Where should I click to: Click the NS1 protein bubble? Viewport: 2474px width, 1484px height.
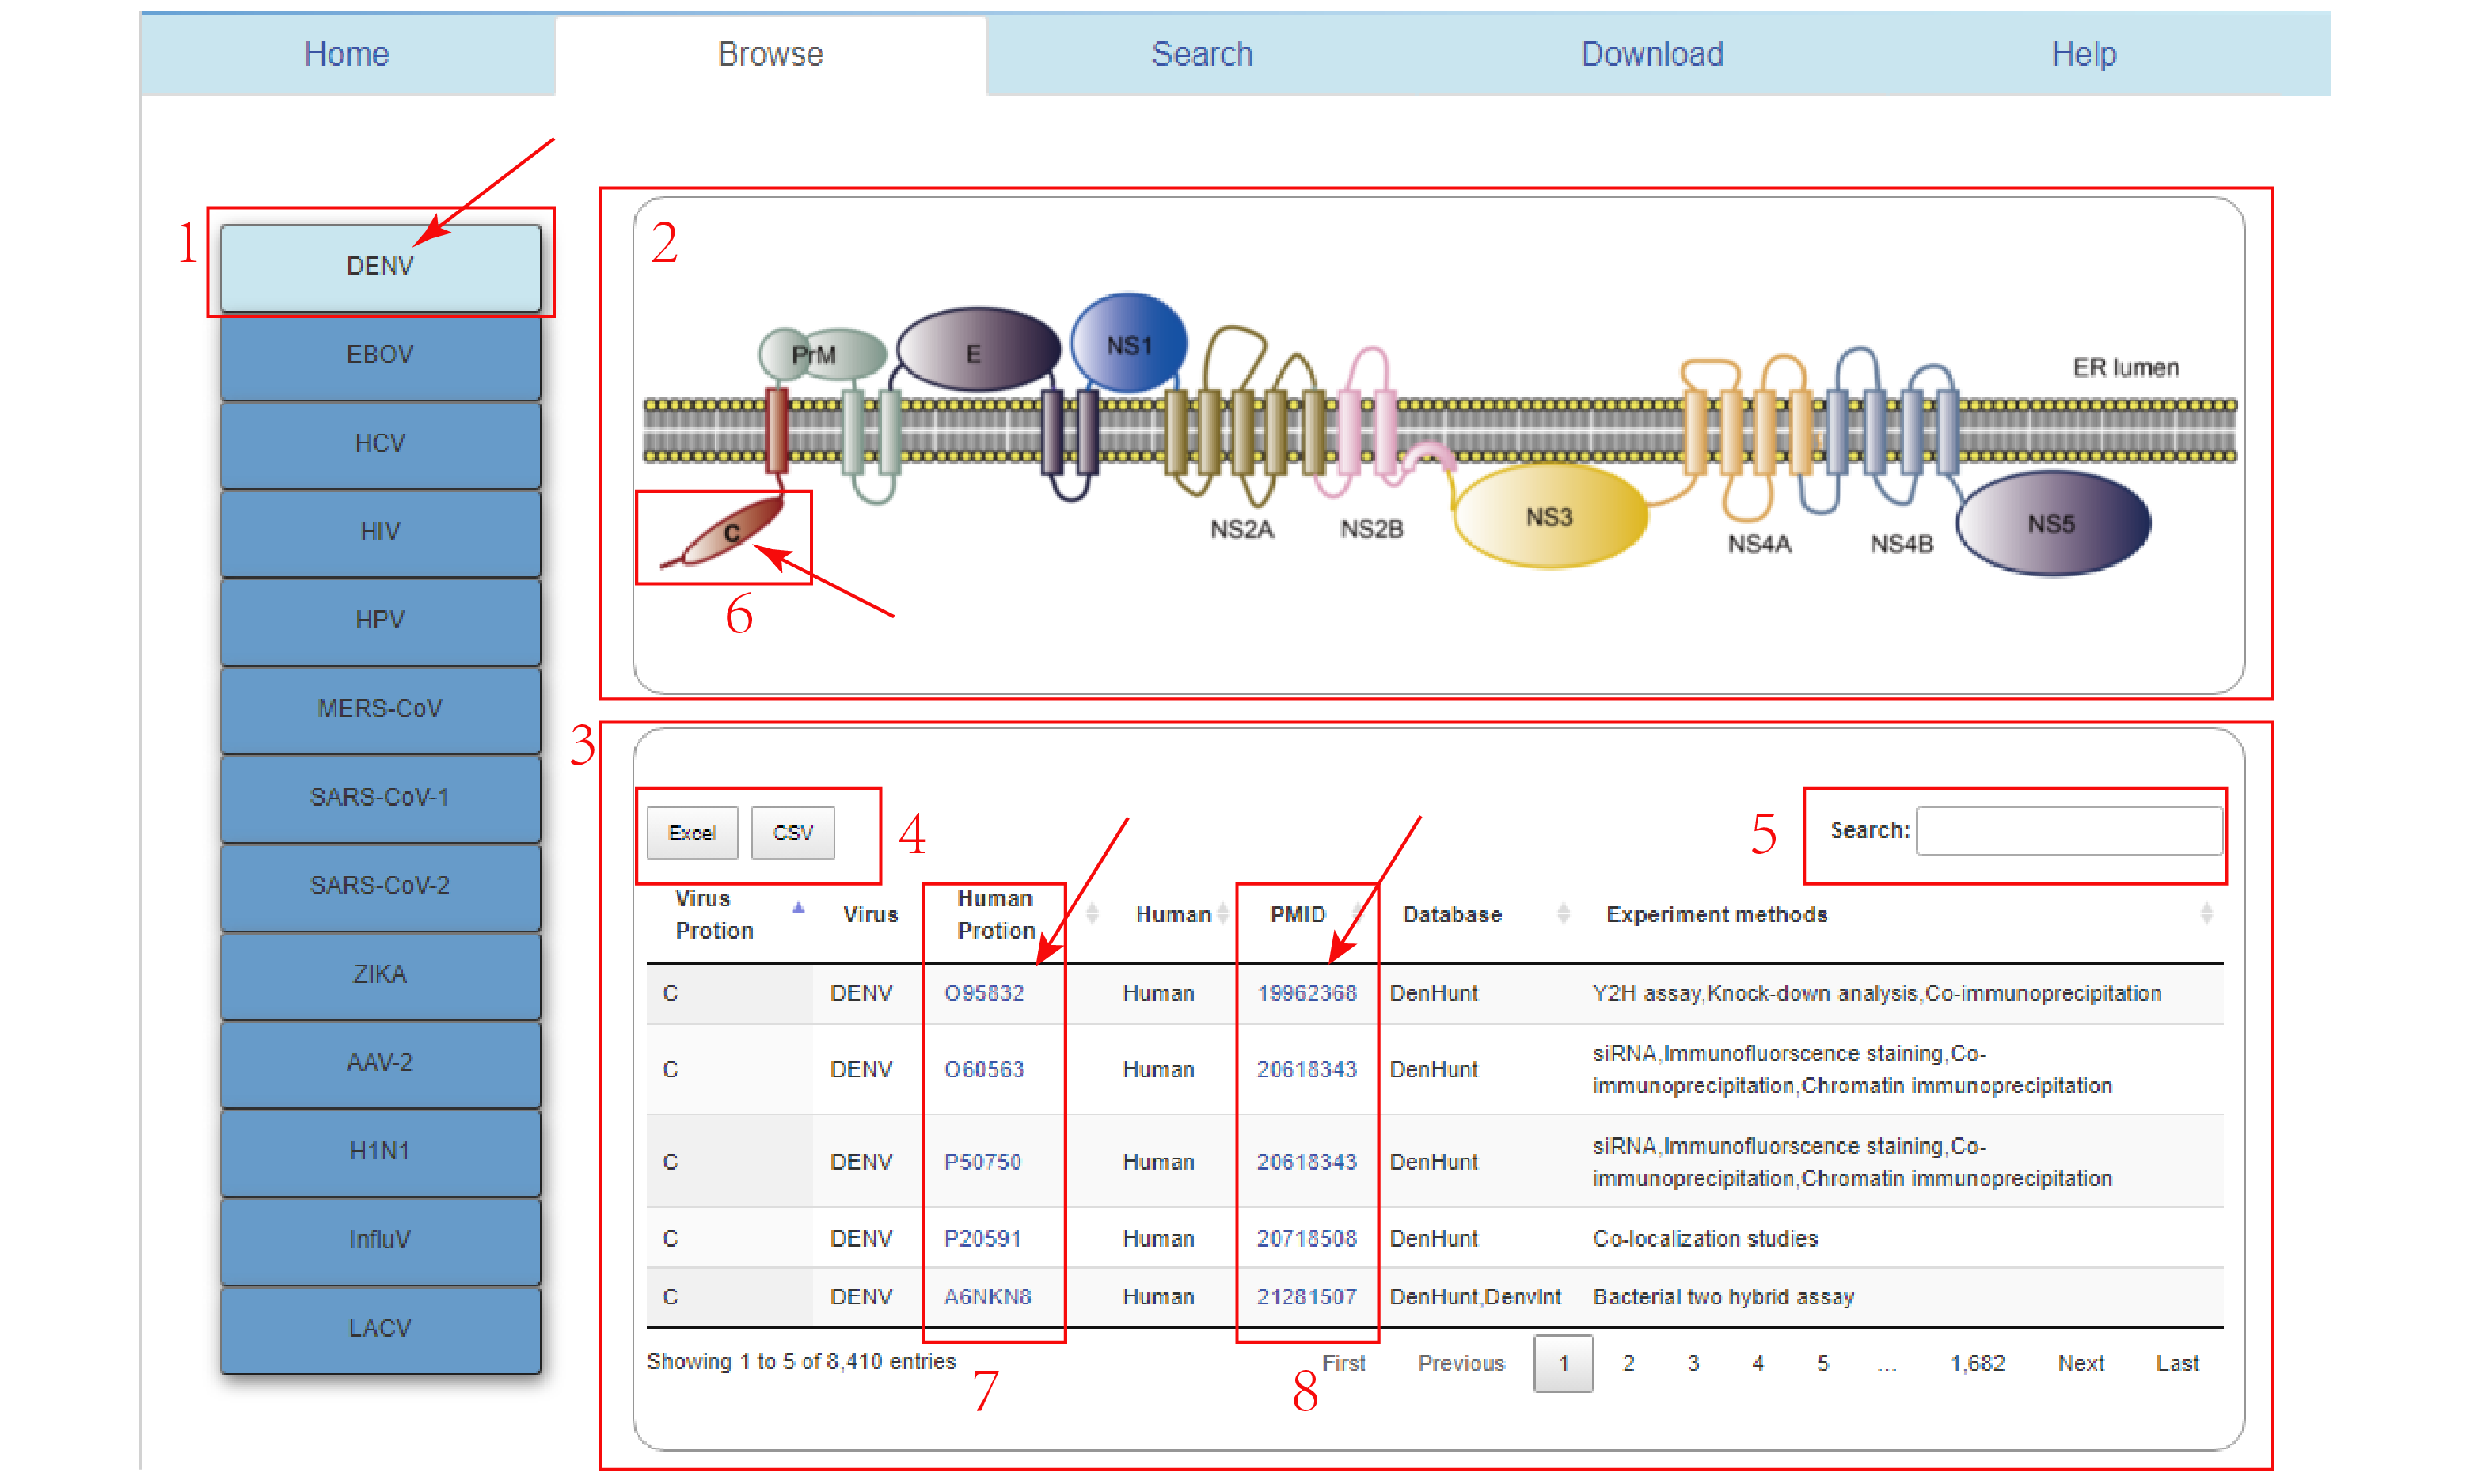pyautogui.click(x=1128, y=345)
